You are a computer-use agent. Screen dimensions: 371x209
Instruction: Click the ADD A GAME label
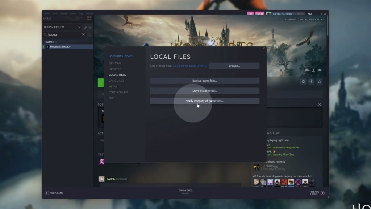tap(57, 193)
